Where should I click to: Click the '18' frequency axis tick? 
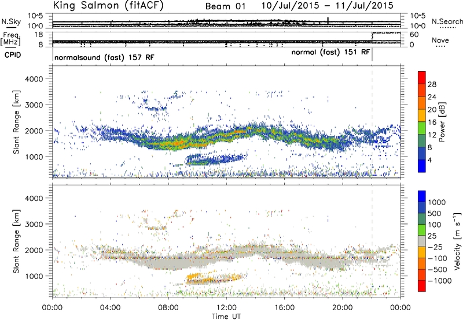click(x=39, y=35)
